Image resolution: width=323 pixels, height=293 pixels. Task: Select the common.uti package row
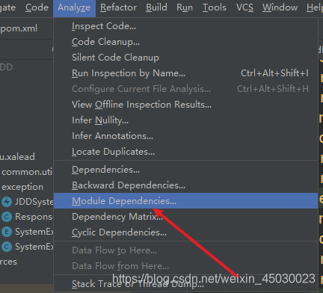(27, 172)
